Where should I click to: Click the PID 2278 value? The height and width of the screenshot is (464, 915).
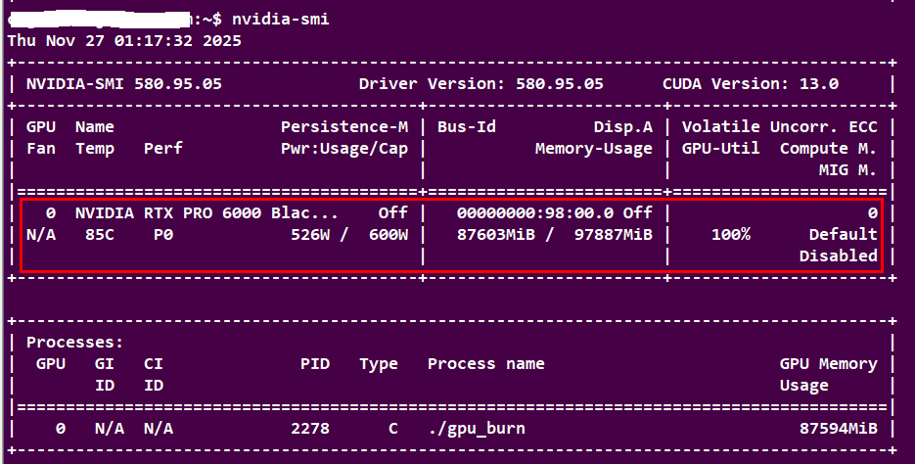point(310,429)
